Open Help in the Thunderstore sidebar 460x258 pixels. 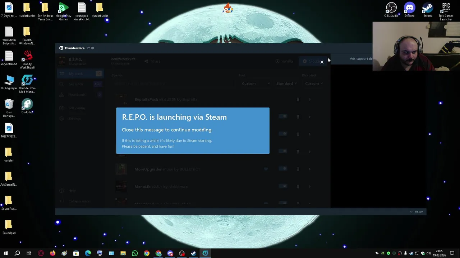pyautogui.click(x=80, y=191)
